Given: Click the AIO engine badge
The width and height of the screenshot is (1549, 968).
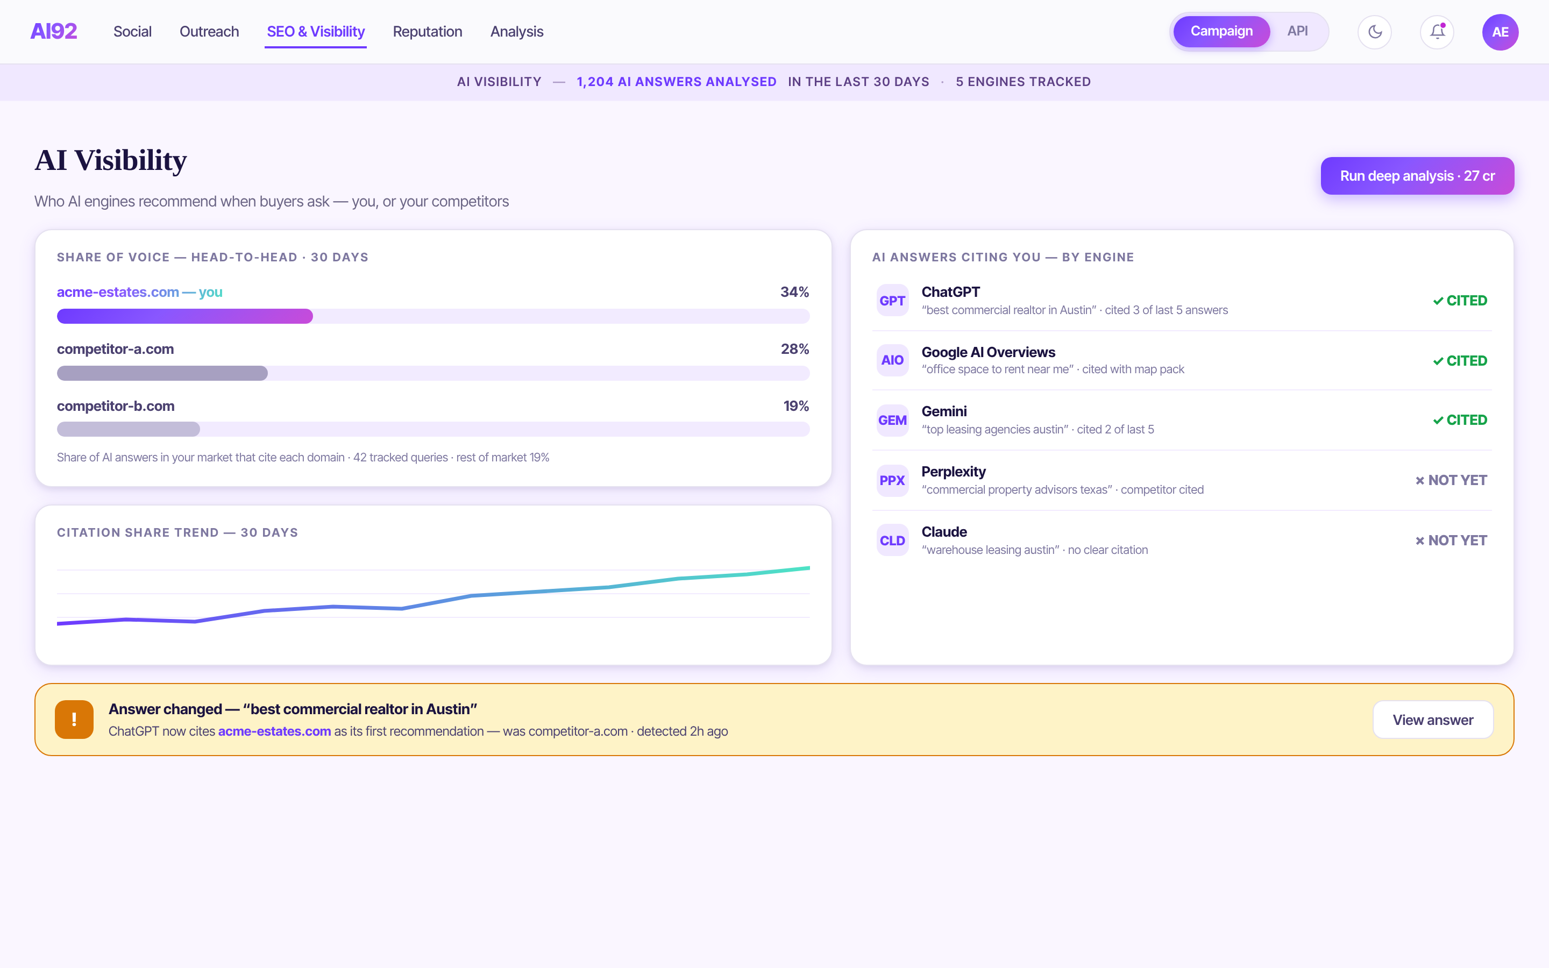Looking at the screenshot, I should coord(892,360).
